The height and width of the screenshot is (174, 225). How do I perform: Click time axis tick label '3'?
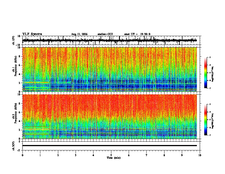click(76, 155)
